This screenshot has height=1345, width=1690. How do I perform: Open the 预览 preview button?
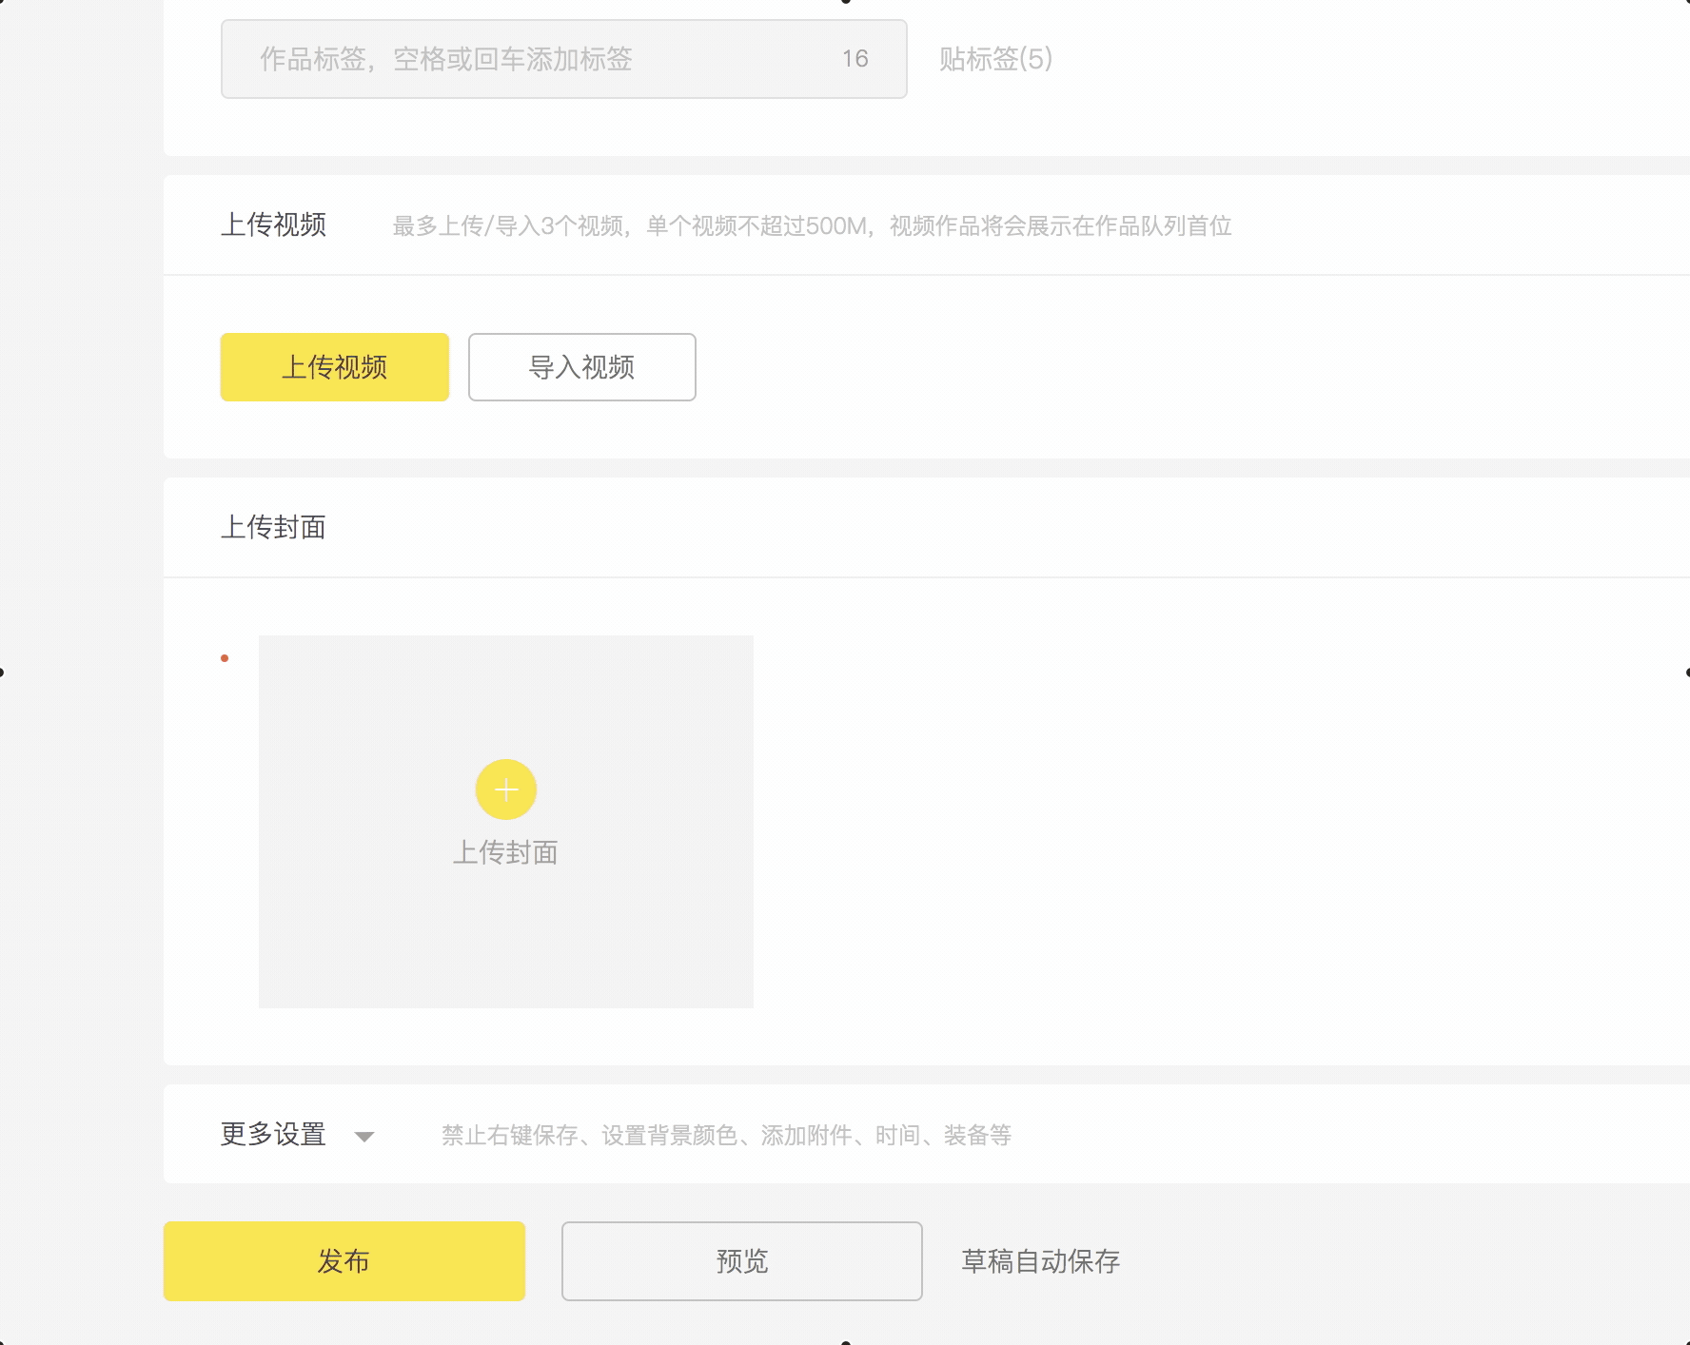[741, 1261]
